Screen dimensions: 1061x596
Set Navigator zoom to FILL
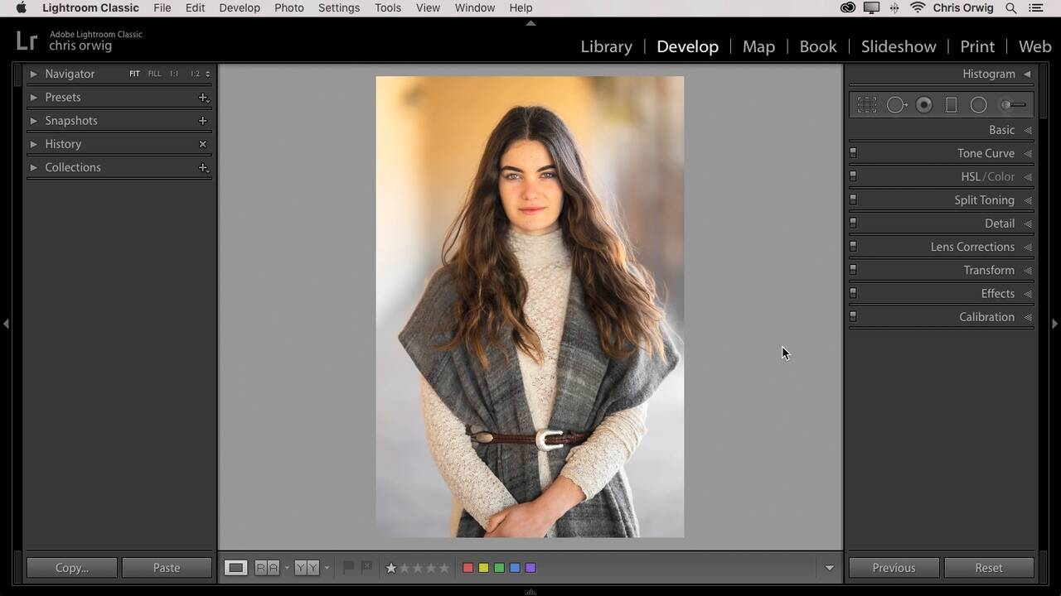tap(154, 74)
